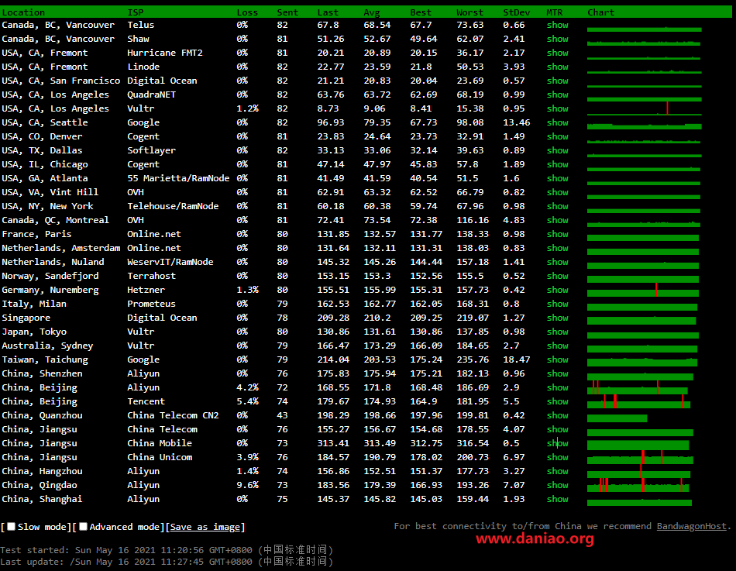This screenshot has height=571, width=736.
Task: Show MTR for Singapore Digital Ocean
Action: (x=558, y=318)
